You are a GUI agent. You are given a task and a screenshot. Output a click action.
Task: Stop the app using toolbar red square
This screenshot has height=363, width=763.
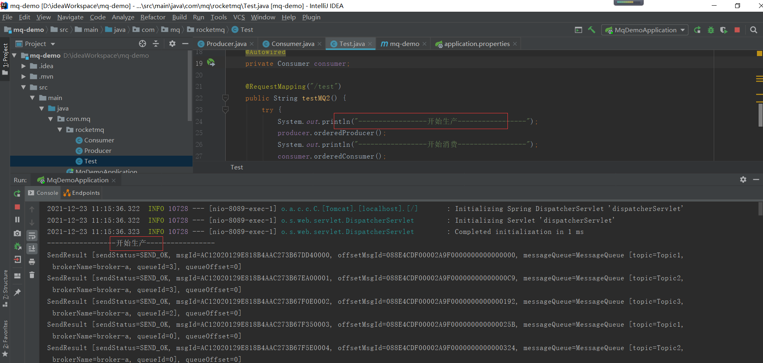(737, 30)
